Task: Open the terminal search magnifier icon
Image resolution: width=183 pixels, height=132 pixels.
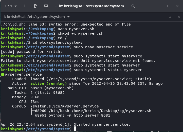Action: point(133,6)
